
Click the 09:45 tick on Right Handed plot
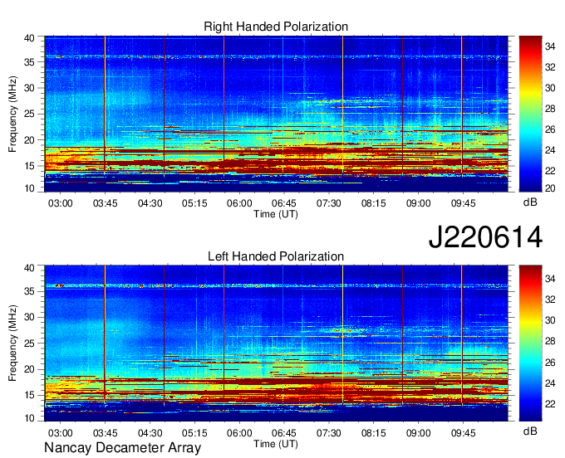click(463, 203)
